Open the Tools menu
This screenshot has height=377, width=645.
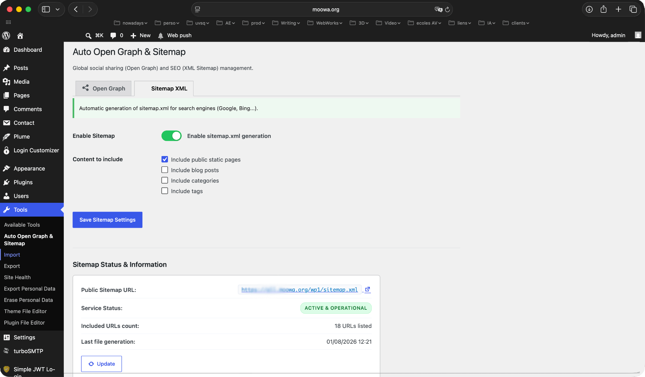point(32,210)
